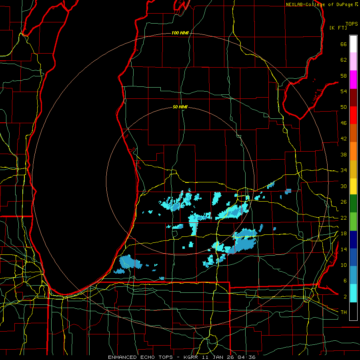Click the black TH threshold legend swatch
This screenshot has height=360, width=360.
[x=353, y=311]
